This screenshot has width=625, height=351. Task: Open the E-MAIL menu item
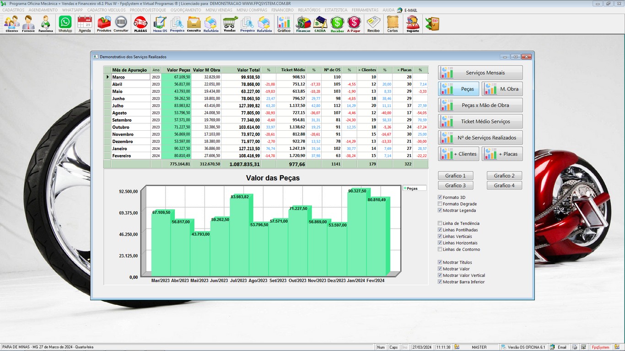(407, 10)
